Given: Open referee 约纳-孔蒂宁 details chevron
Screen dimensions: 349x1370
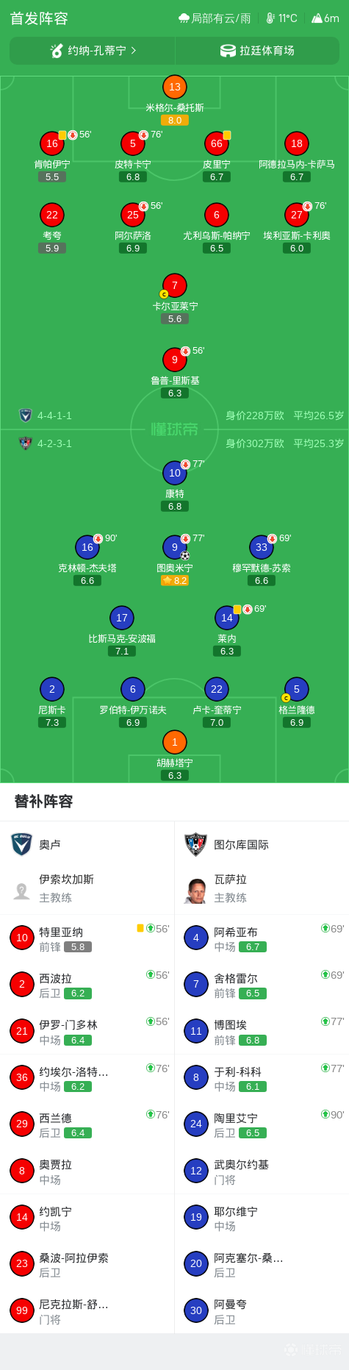Looking at the screenshot, I should click(134, 51).
